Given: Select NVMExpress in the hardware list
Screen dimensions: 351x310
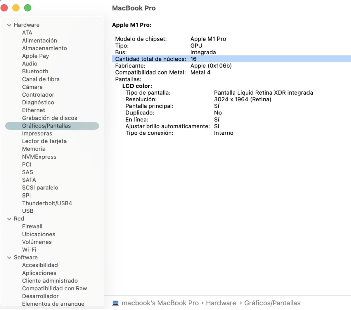Looking at the screenshot, I should 39,157.
